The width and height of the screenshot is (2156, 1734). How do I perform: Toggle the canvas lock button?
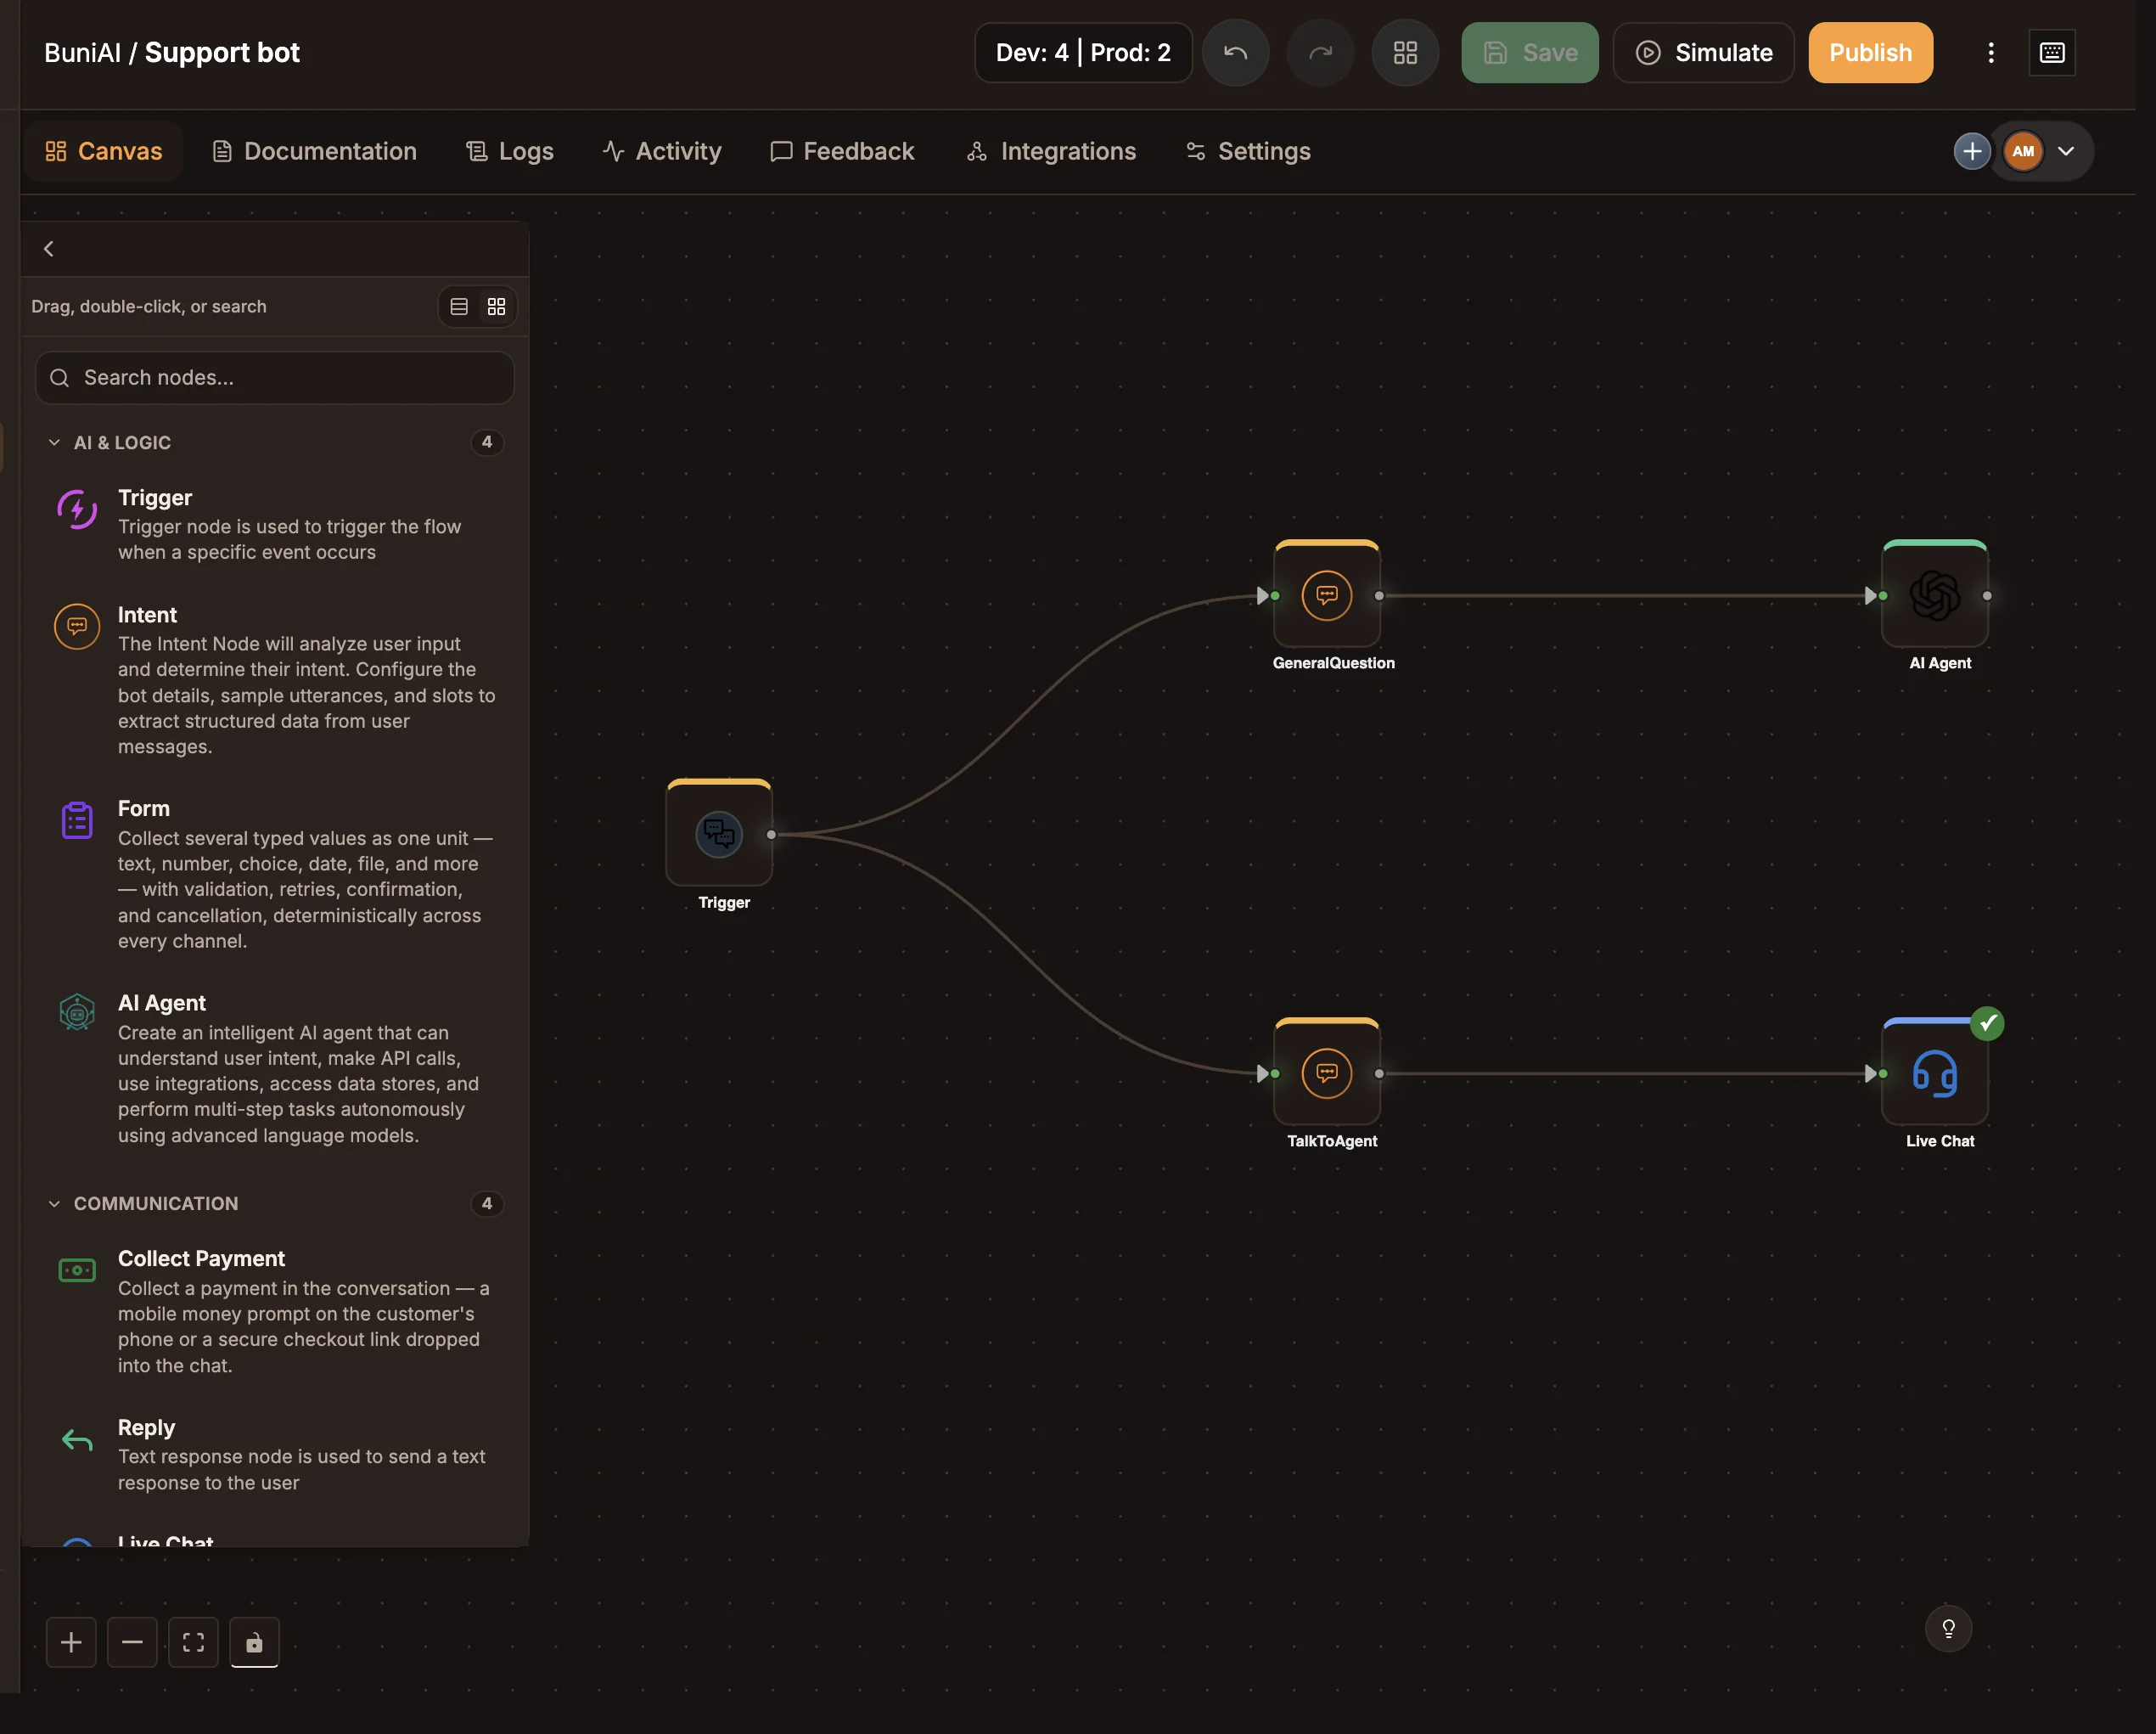tap(254, 1642)
